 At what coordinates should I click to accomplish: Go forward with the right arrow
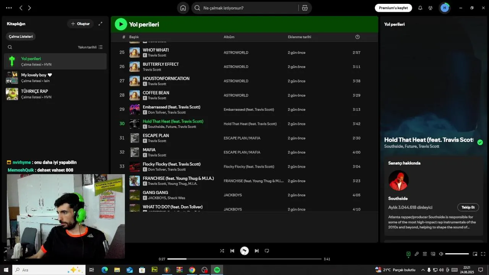29,8
